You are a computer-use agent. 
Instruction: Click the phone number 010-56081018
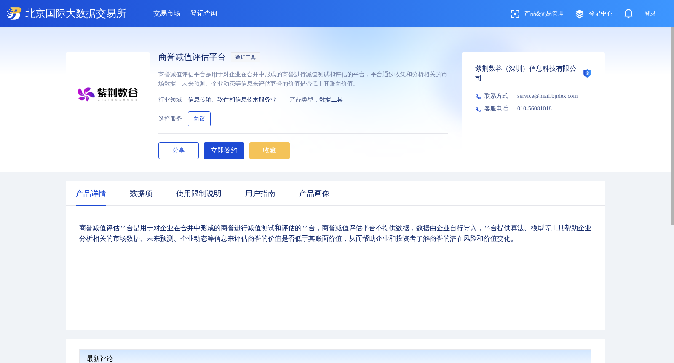pos(535,109)
